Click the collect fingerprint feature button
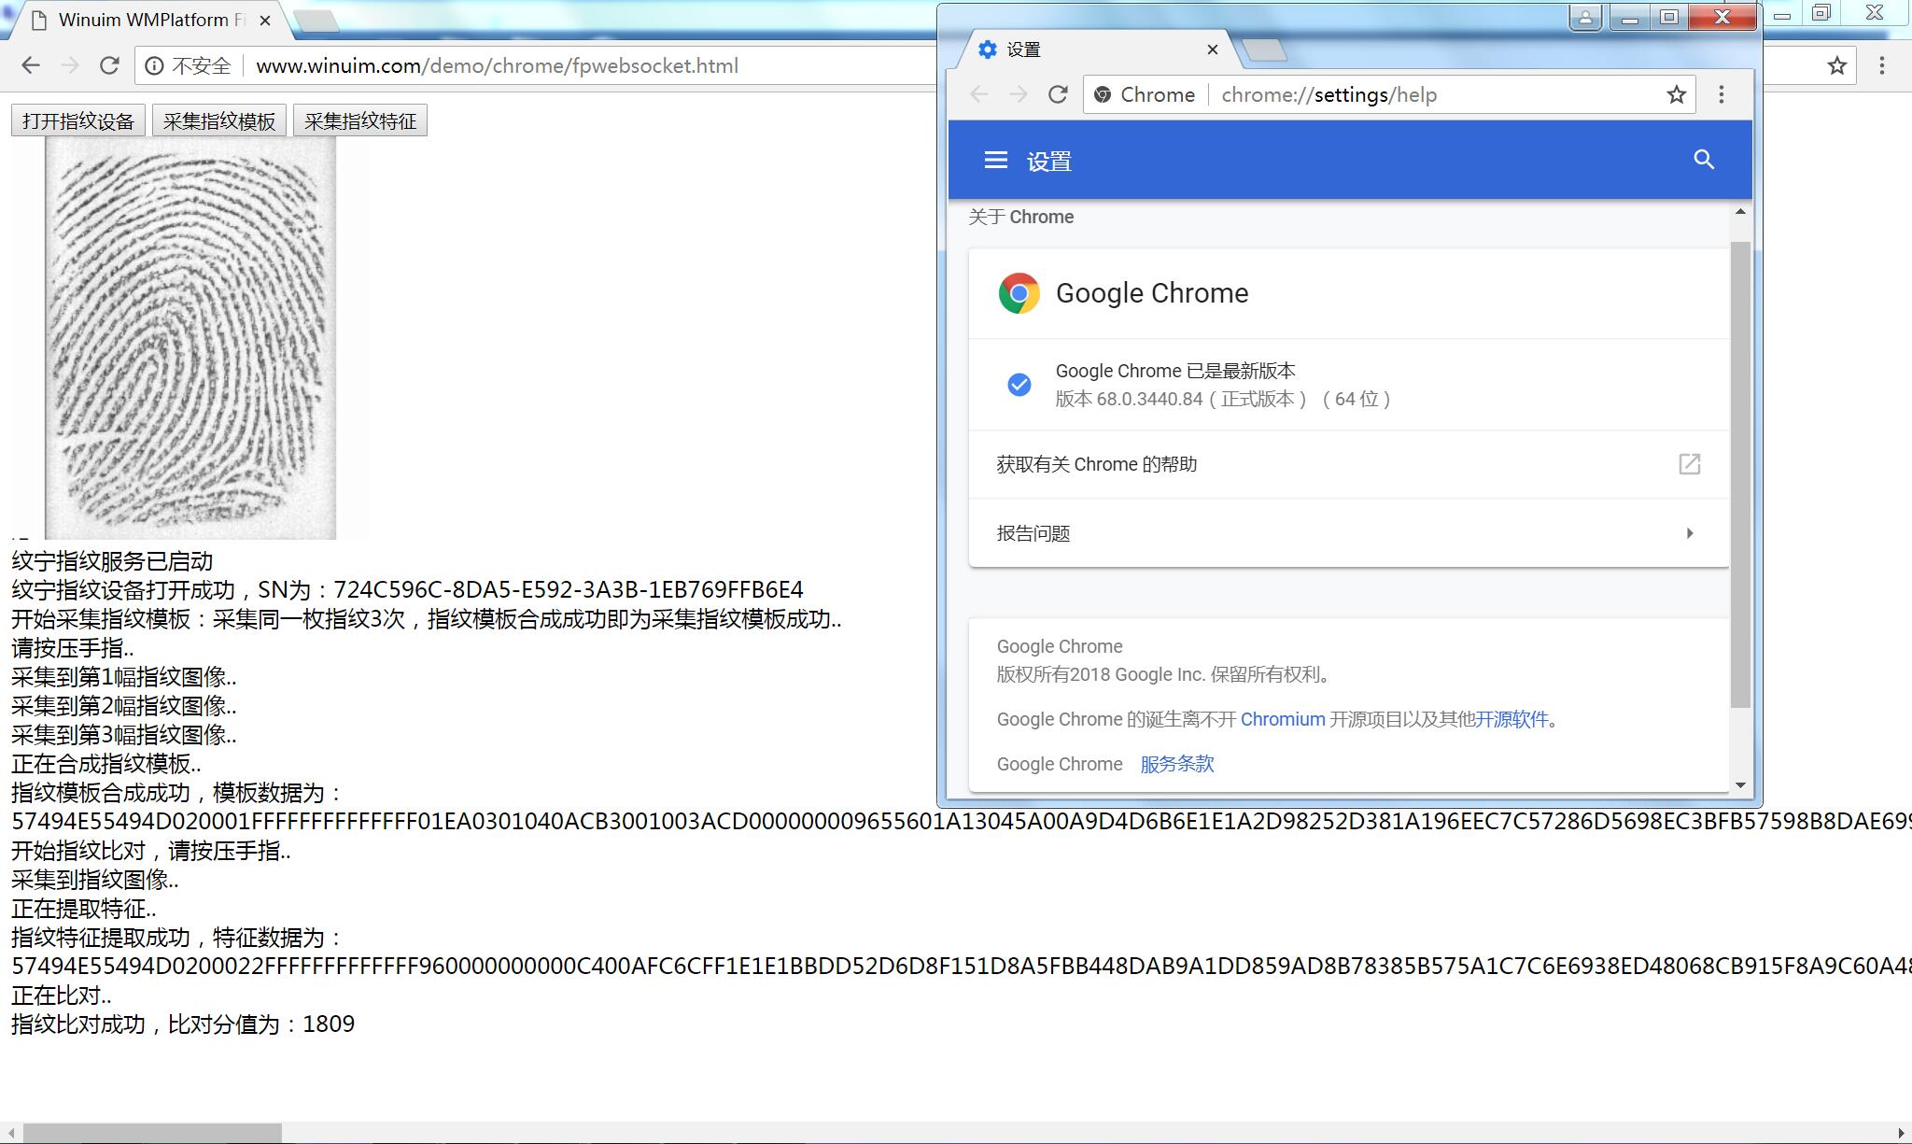 pos(359,121)
